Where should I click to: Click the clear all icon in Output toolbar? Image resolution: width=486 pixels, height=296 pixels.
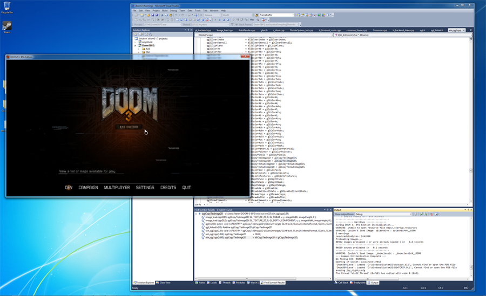click(431, 214)
